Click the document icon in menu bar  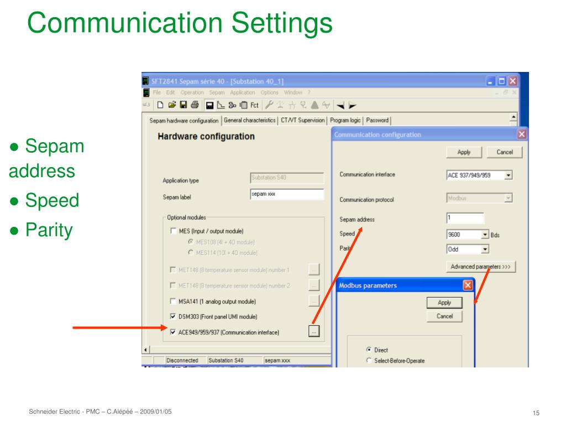[x=146, y=92]
